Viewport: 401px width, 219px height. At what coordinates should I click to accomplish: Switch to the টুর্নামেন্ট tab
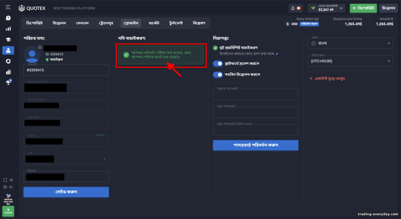pyautogui.click(x=176, y=23)
